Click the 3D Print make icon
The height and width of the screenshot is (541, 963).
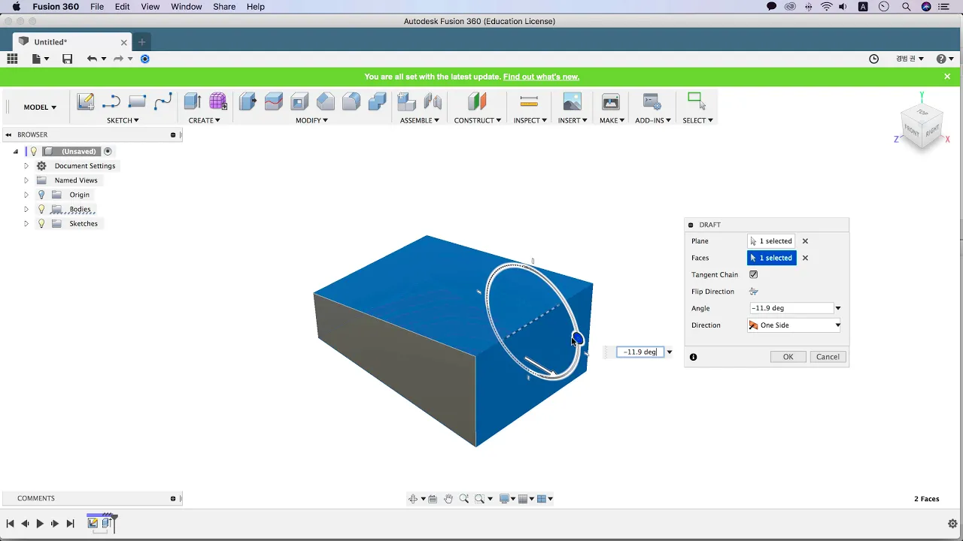point(611,101)
